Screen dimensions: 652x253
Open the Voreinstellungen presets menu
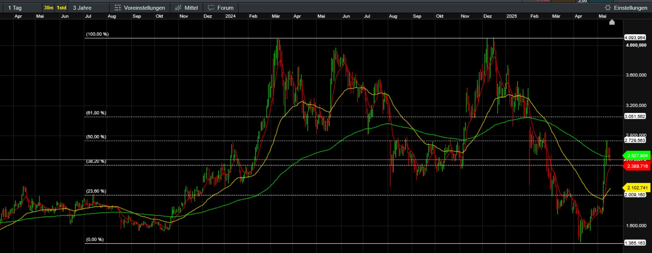click(139, 8)
